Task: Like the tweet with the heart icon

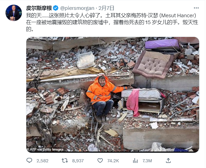Action: (100, 161)
